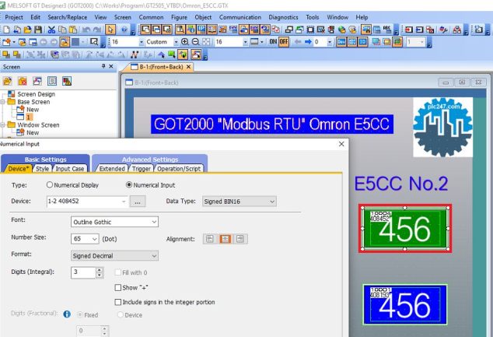The image size is (493, 337).
Task: Open the Font Outline Gothic dropdown
Action: pos(154,222)
